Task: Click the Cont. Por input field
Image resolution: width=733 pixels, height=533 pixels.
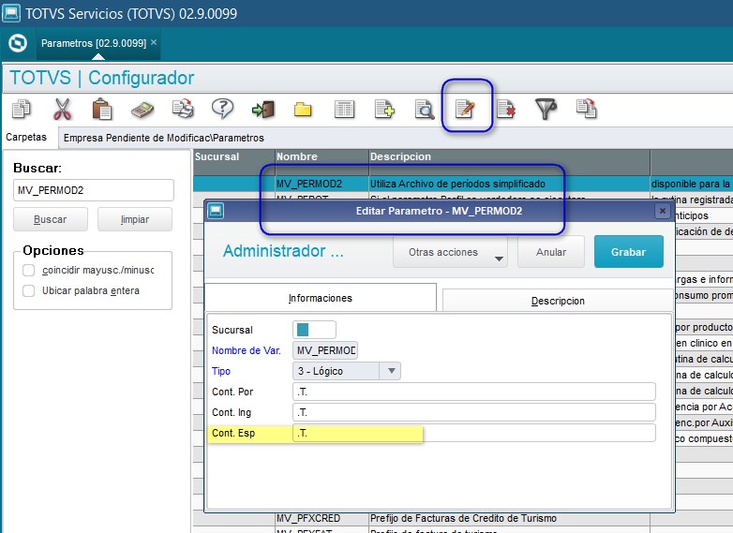Action: (x=474, y=392)
